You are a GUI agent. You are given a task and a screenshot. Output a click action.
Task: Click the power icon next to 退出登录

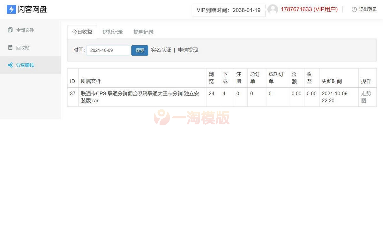354,9
